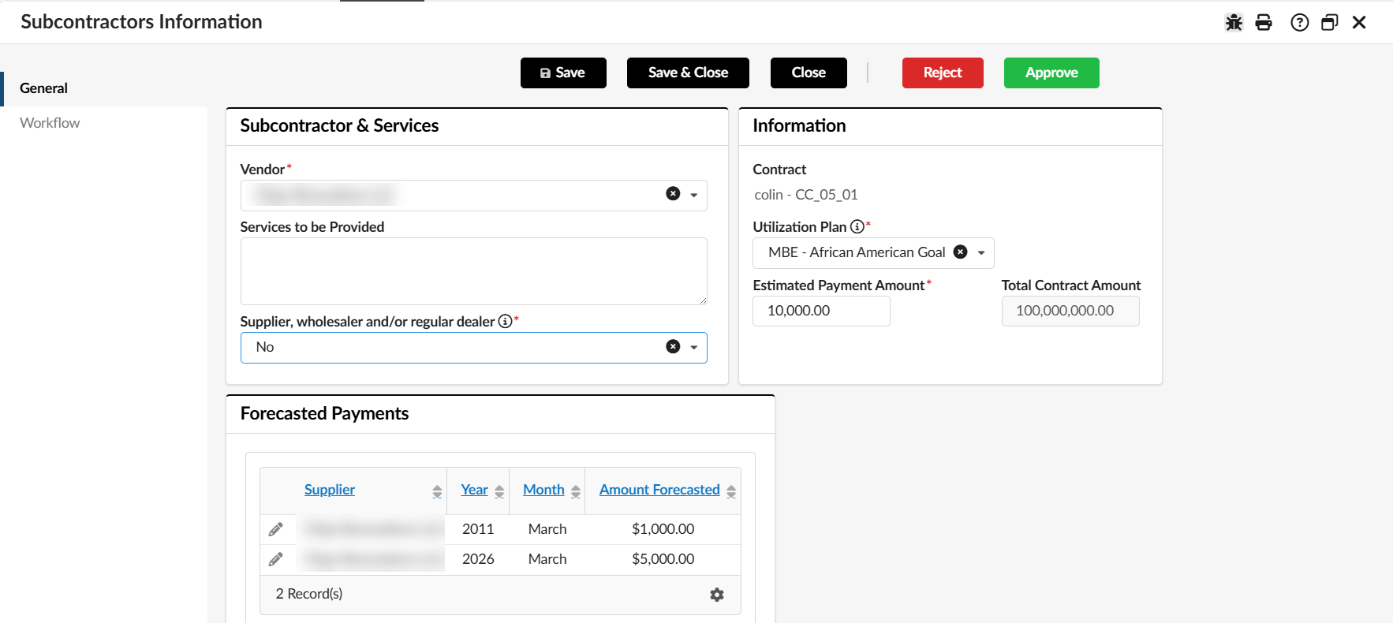Click the bug report icon
The height and width of the screenshot is (623, 1393).
point(1234,23)
